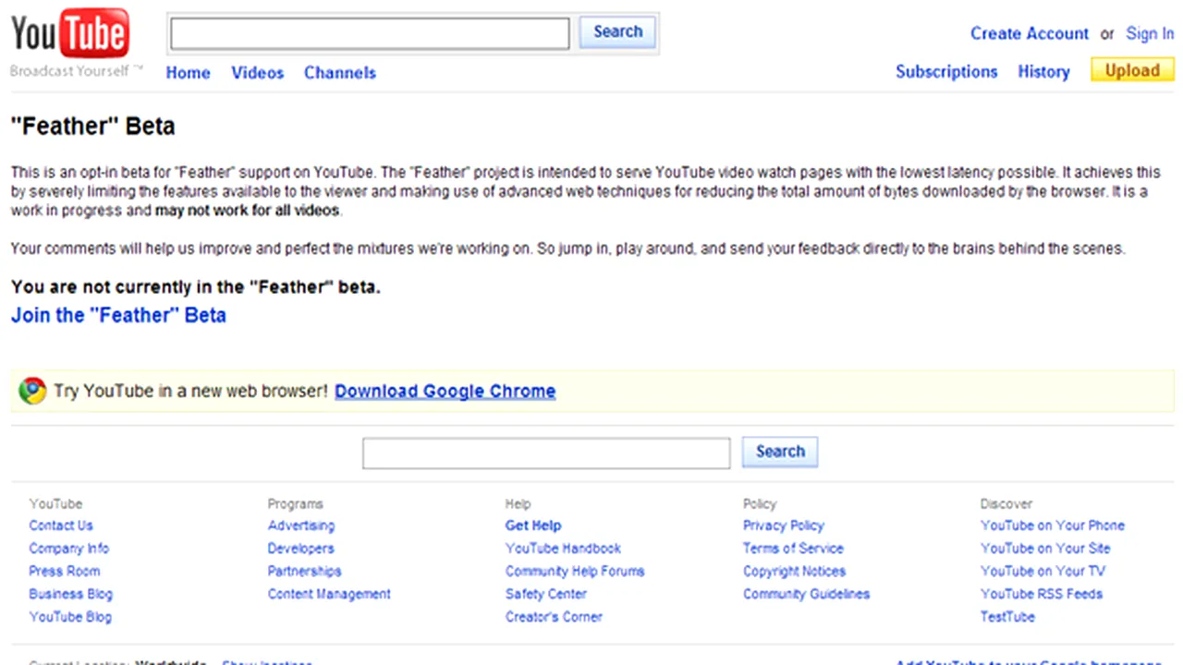Focus the top search input field
The height and width of the screenshot is (665, 1183).
click(370, 33)
